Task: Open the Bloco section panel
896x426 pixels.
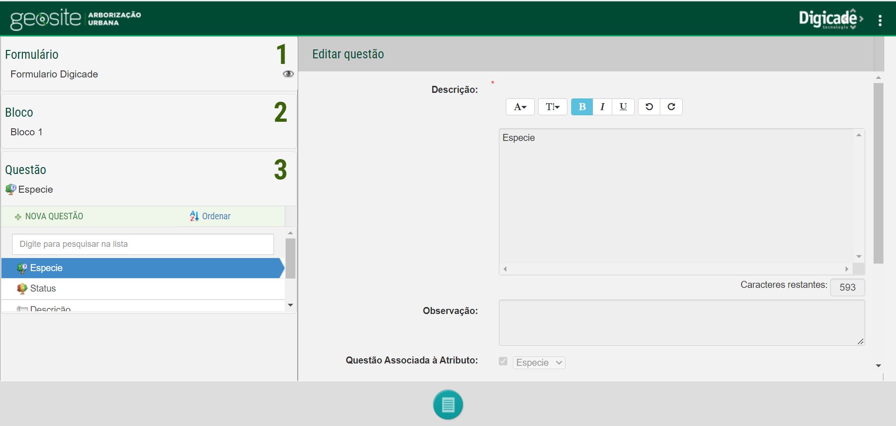Action: 149,121
